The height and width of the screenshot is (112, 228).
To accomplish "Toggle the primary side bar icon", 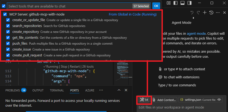I will (x=176, y=3).
